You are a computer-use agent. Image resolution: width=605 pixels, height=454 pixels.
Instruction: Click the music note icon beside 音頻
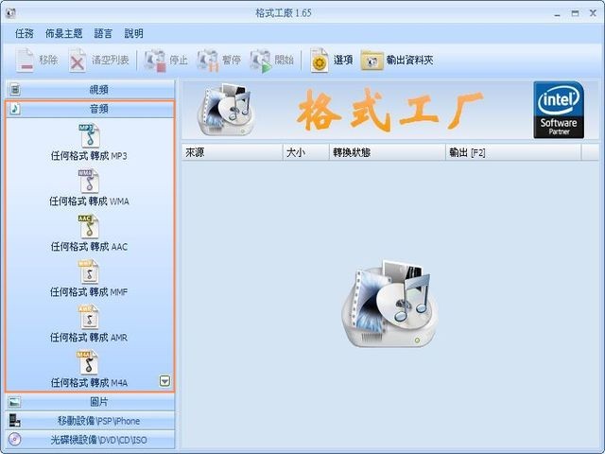pyautogui.click(x=15, y=109)
